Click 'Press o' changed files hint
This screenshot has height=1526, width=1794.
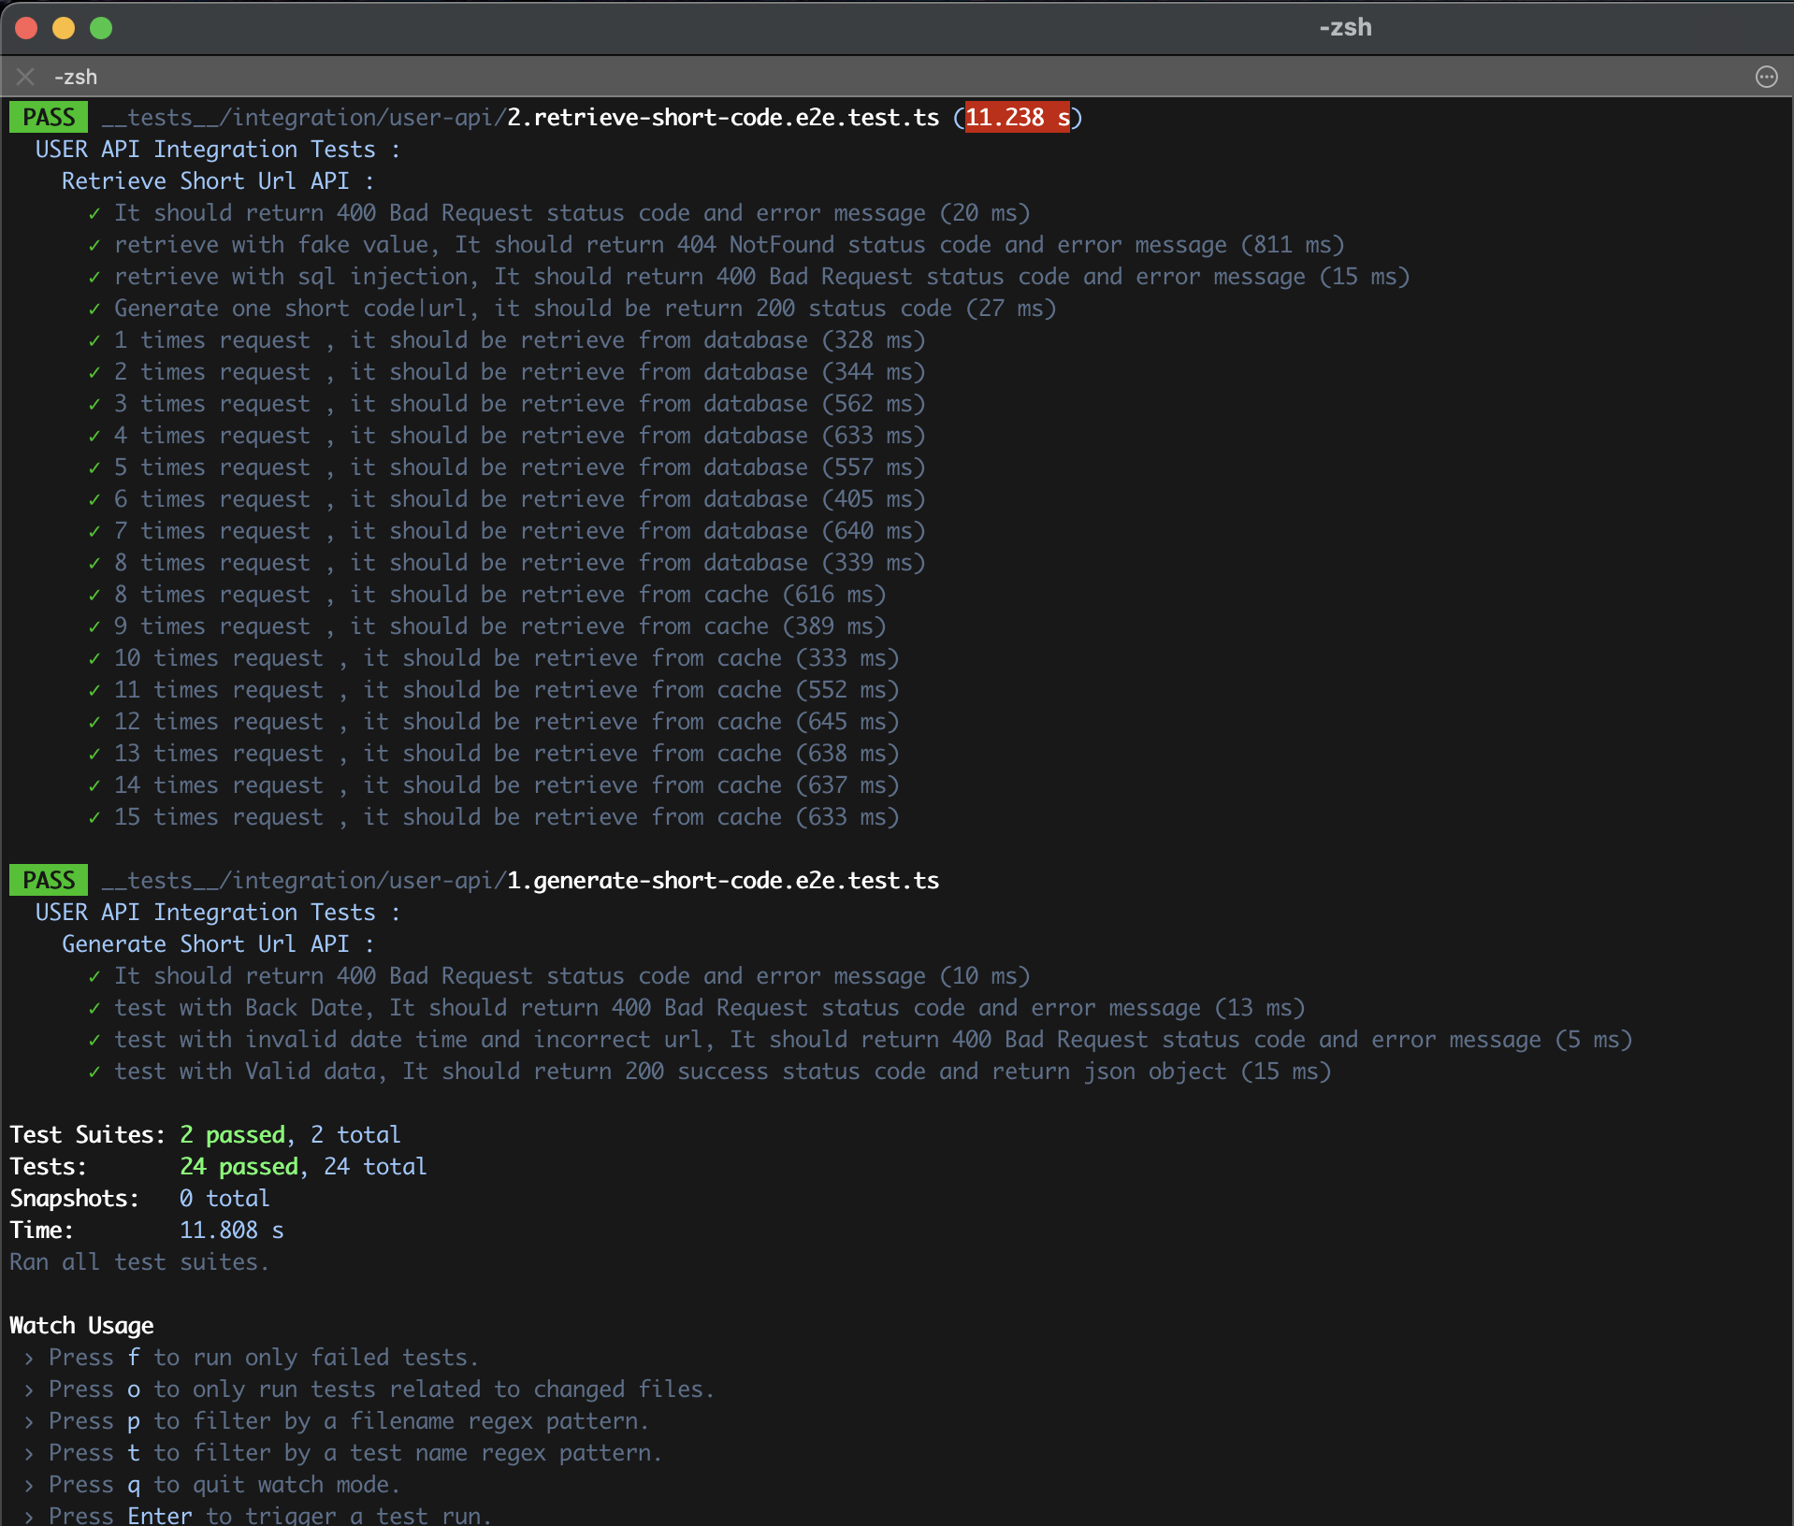click(369, 1389)
